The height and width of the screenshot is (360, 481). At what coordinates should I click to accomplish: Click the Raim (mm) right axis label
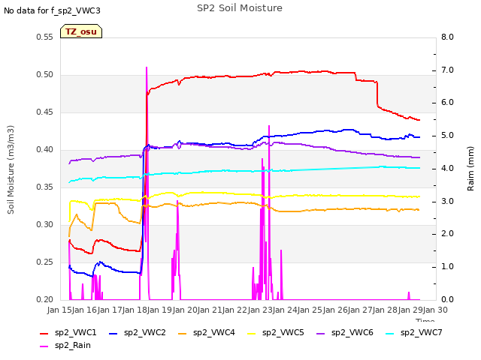pyautogui.click(x=470, y=169)
